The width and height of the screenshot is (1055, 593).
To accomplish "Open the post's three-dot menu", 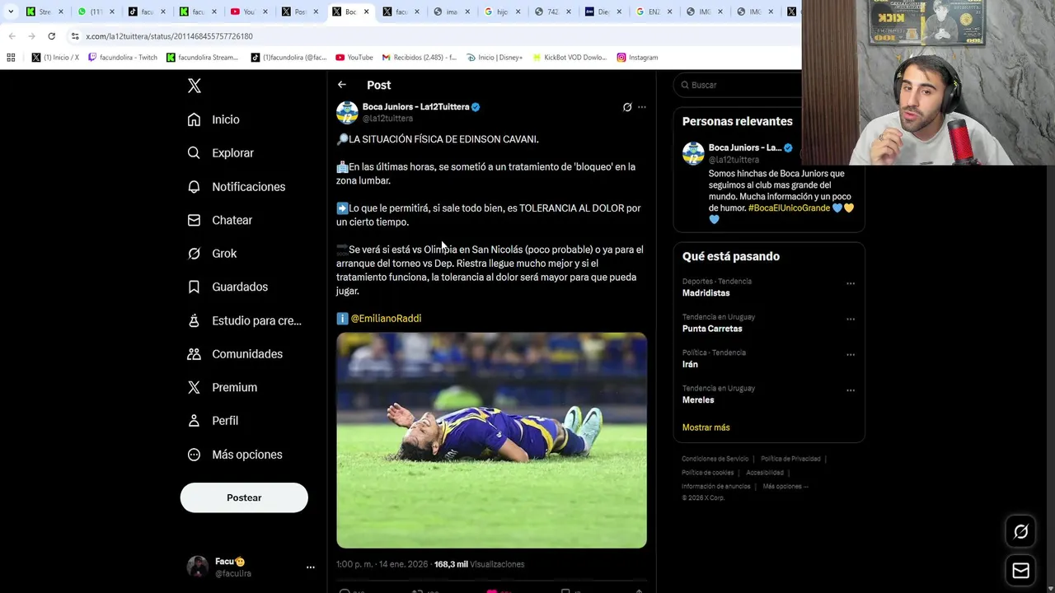I will click(642, 107).
